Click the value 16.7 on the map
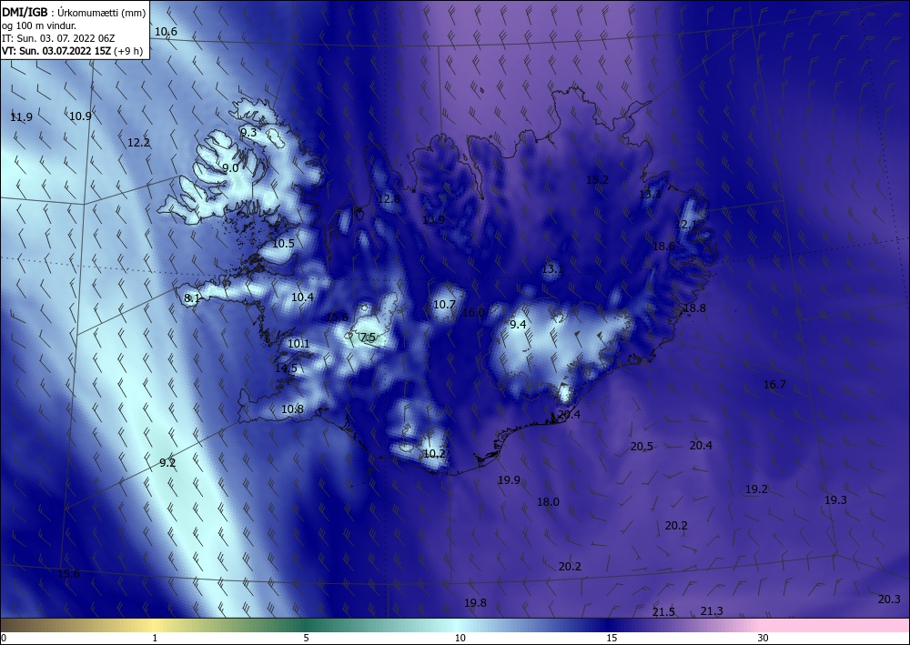The image size is (910, 645). pyautogui.click(x=774, y=385)
